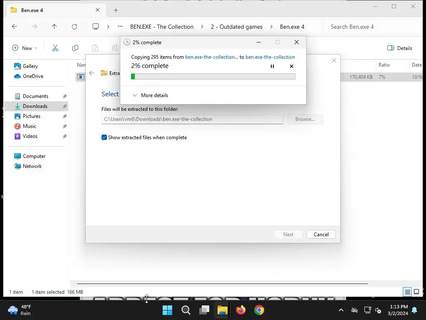This screenshot has height=320, width=426.
Task: Open Pictures in the sidebar
Action: point(32,116)
